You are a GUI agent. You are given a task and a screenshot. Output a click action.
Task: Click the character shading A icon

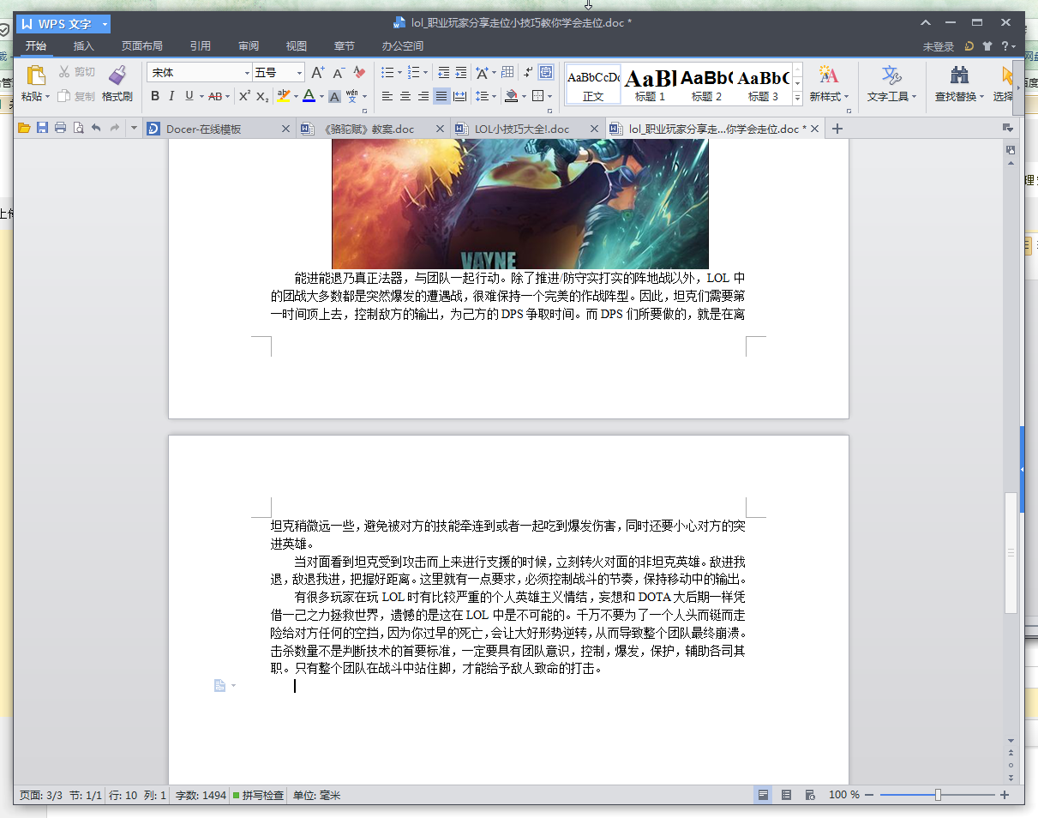(335, 96)
